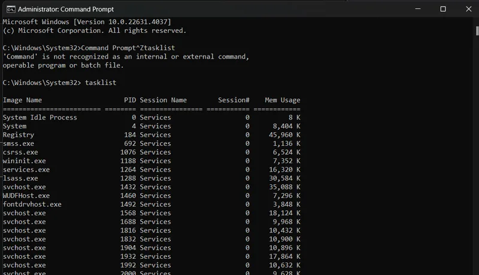Click the memory usage value '8,404 K'
Screen dimensions: 479x275
click(x=287, y=126)
